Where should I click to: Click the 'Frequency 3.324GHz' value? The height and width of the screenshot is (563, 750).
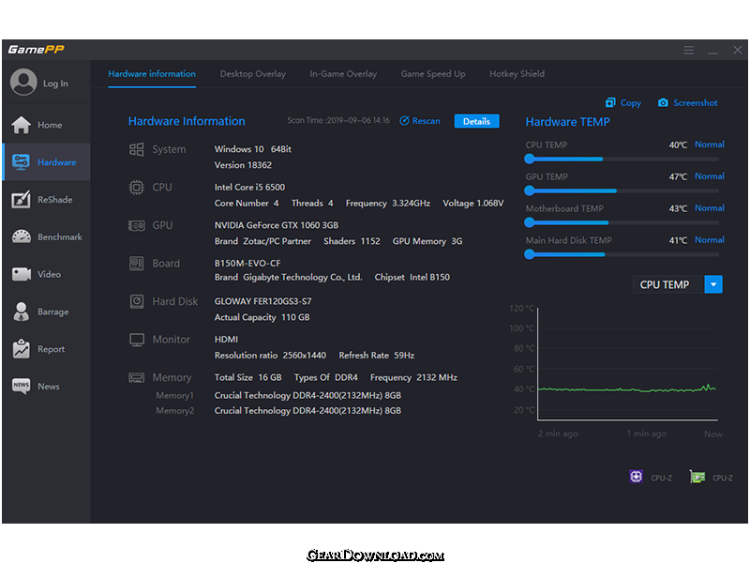pyautogui.click(x=388, y=204)
